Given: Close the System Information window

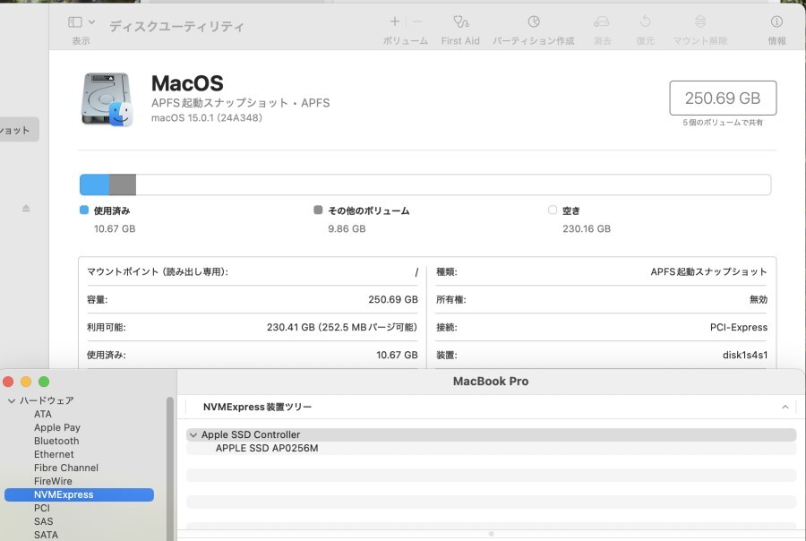Looking at the screenshot, I should (8, 382).
